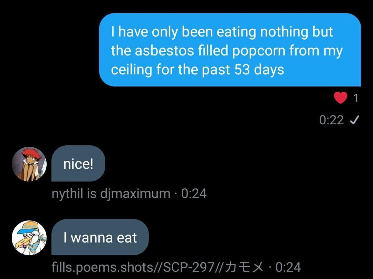Click the word "popcorn" in the blue message
Screen dimensions: 373x279
(x=259, y=51)
